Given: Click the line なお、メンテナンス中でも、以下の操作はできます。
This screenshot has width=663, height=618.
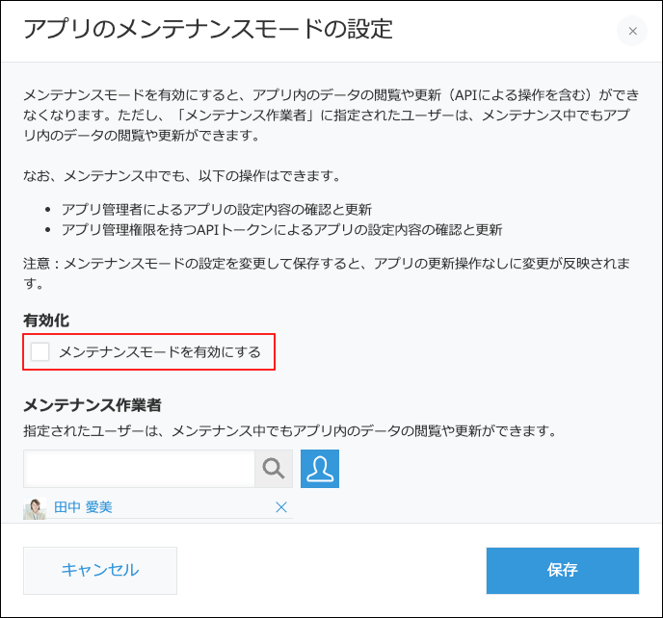Looking at the screenshot, I should tap(182, 176).
